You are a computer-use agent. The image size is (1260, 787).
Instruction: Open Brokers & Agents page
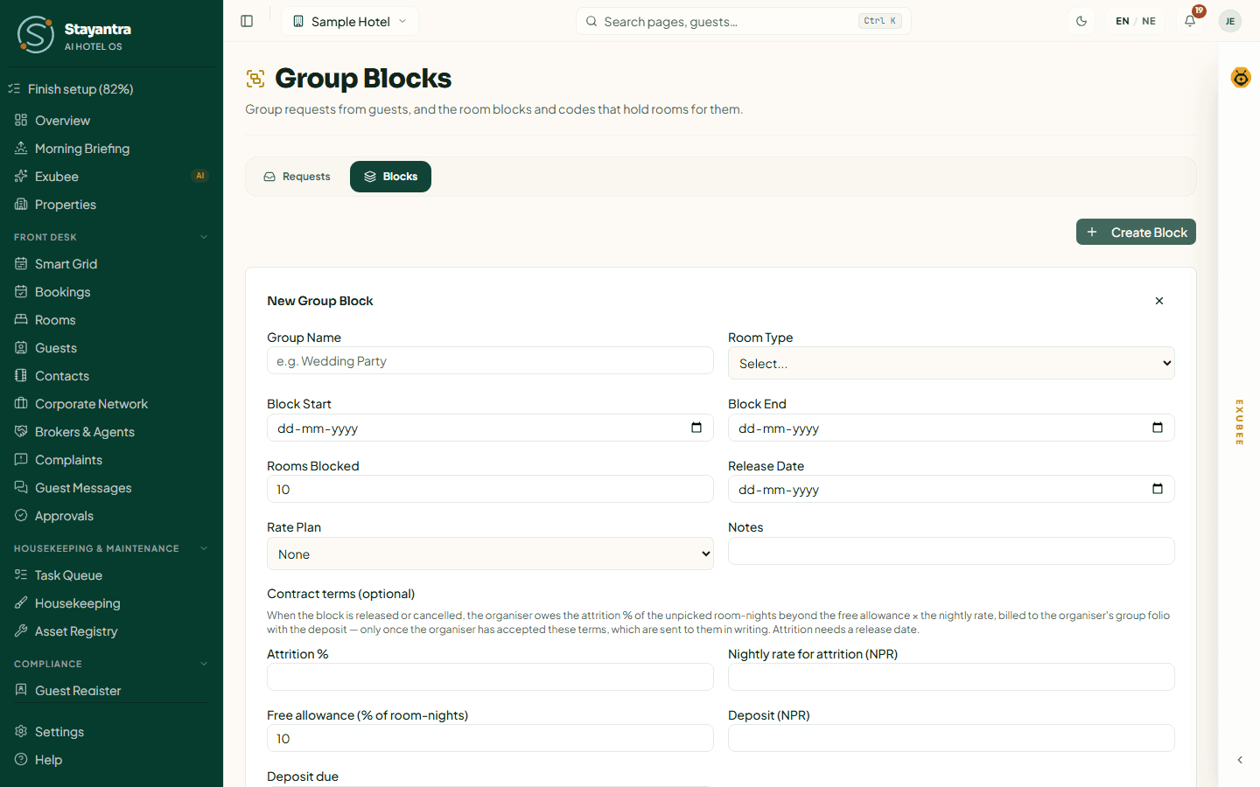pyautogui.click(x=111, y=432)
